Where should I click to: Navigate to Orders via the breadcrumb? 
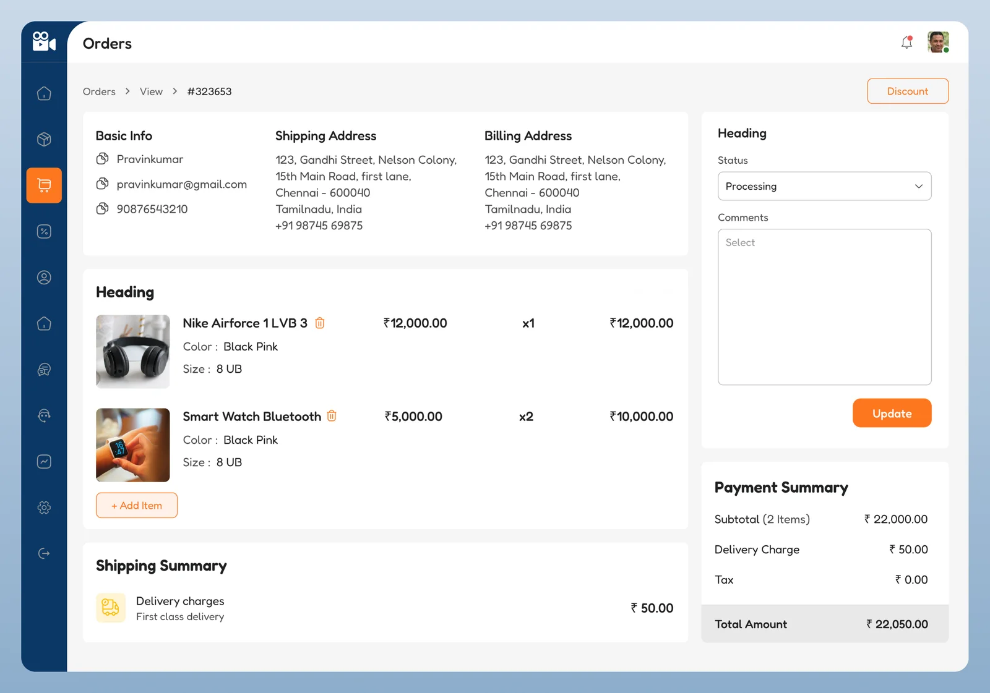pos(99,91)
